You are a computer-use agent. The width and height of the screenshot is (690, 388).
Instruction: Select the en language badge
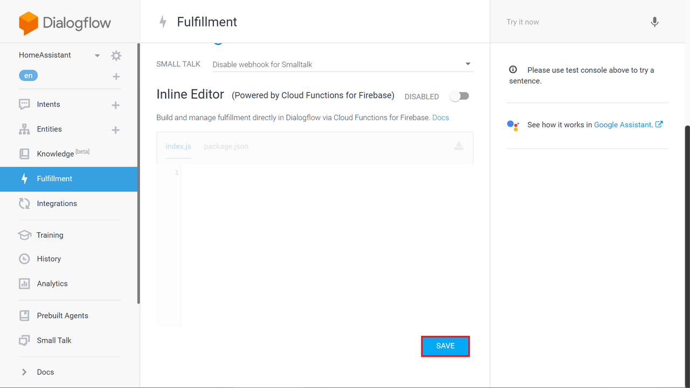(29, 76)
